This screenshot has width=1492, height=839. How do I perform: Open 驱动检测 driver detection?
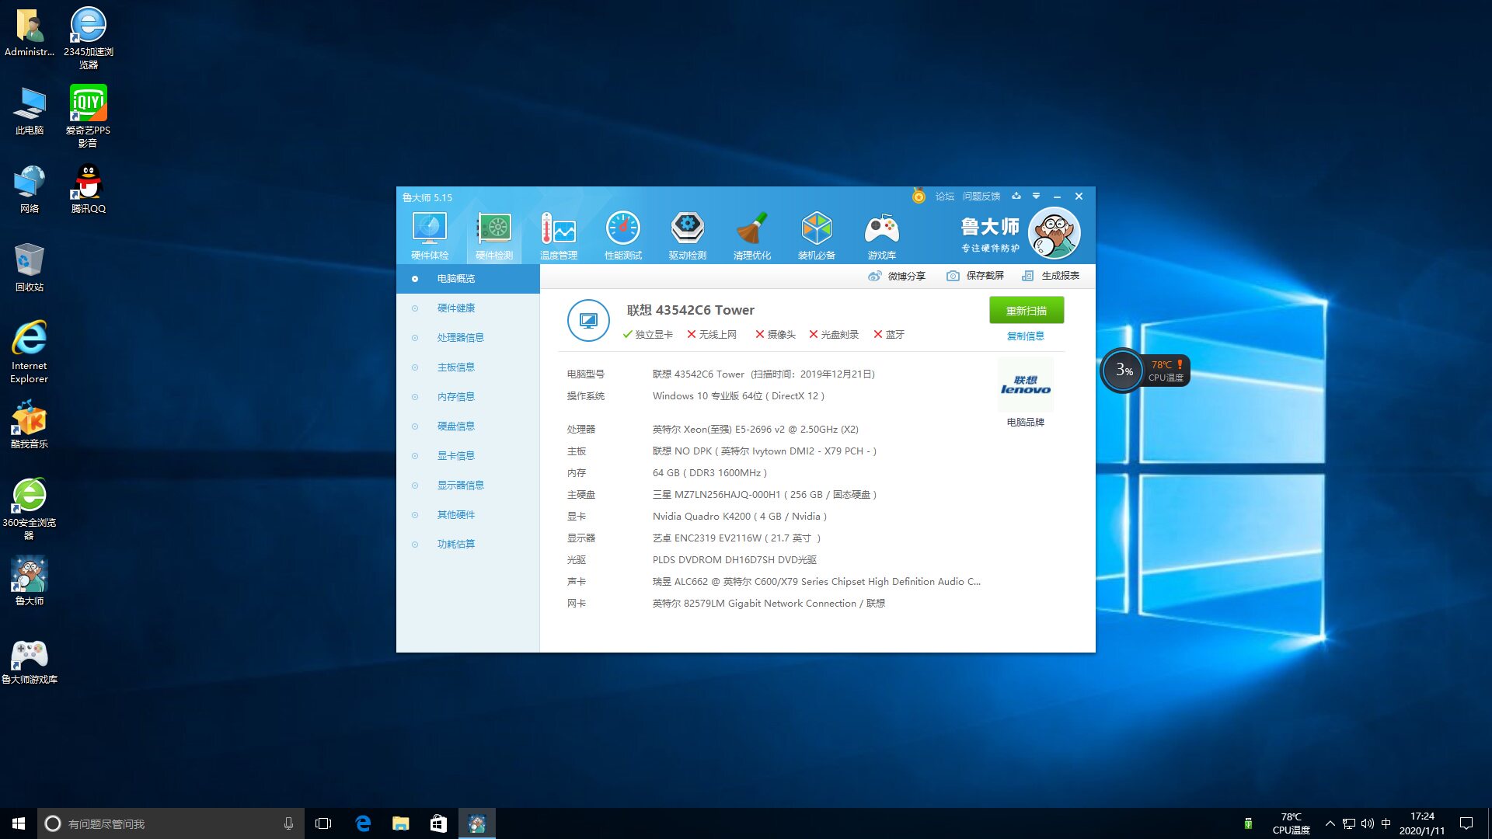point(688,235)
